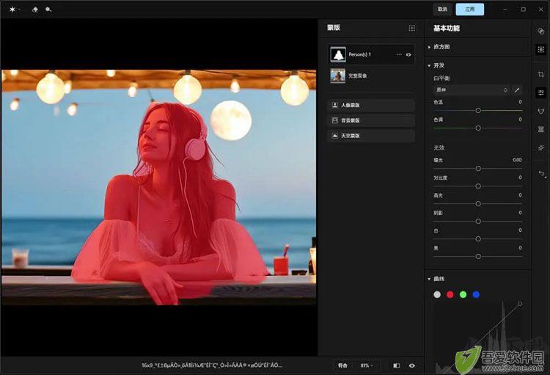The width and height of the screenshot is (550, 375).
Task: Open the masking tool in right sidebar
Action: [541, 49]
